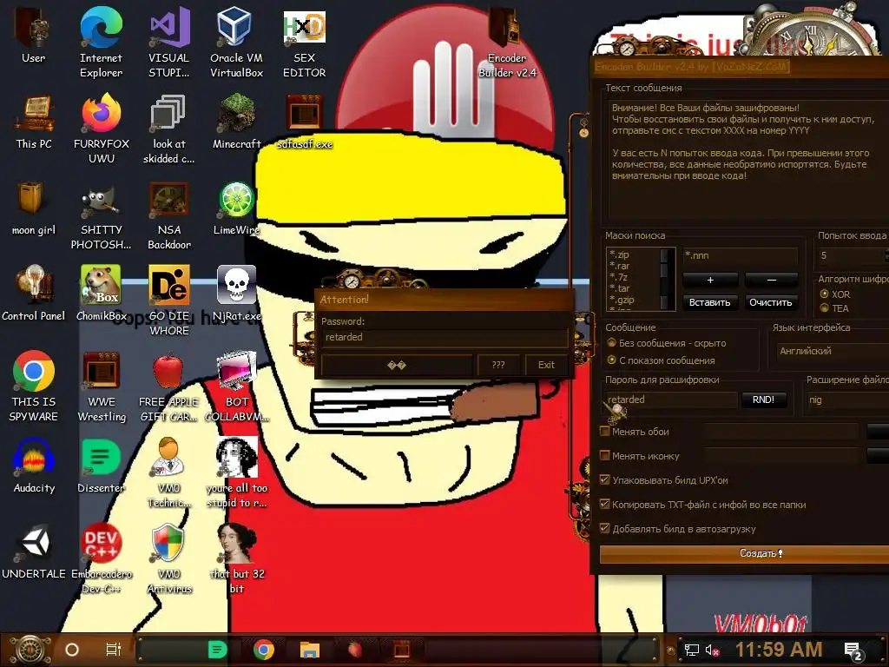Select sdfasdf.exe desktop file
The height and width of the screenshot is (667, 889).
(x=305, y=122)
